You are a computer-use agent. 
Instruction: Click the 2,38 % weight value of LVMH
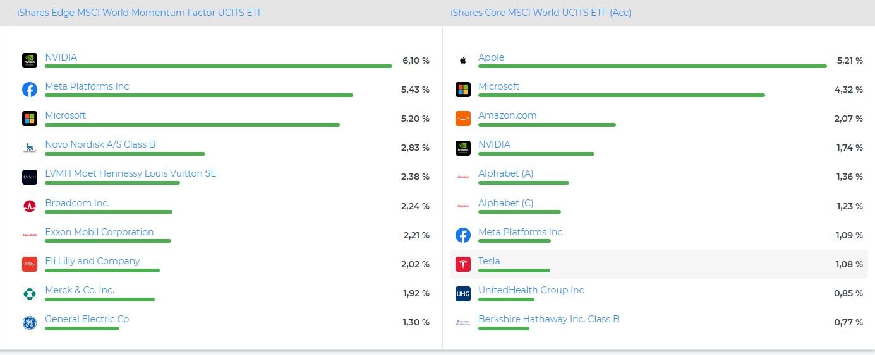tap(415, 177)
